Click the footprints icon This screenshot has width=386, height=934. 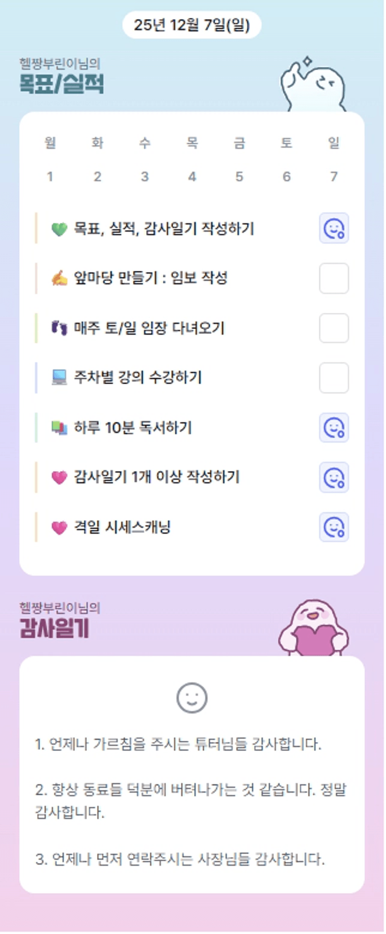pos(59,328)
